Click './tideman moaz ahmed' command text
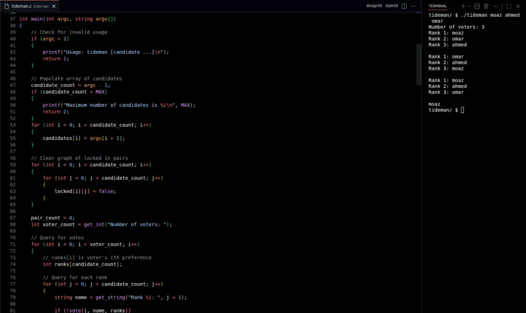The width and height of the screenshot is (526, 313). (490, 15)
